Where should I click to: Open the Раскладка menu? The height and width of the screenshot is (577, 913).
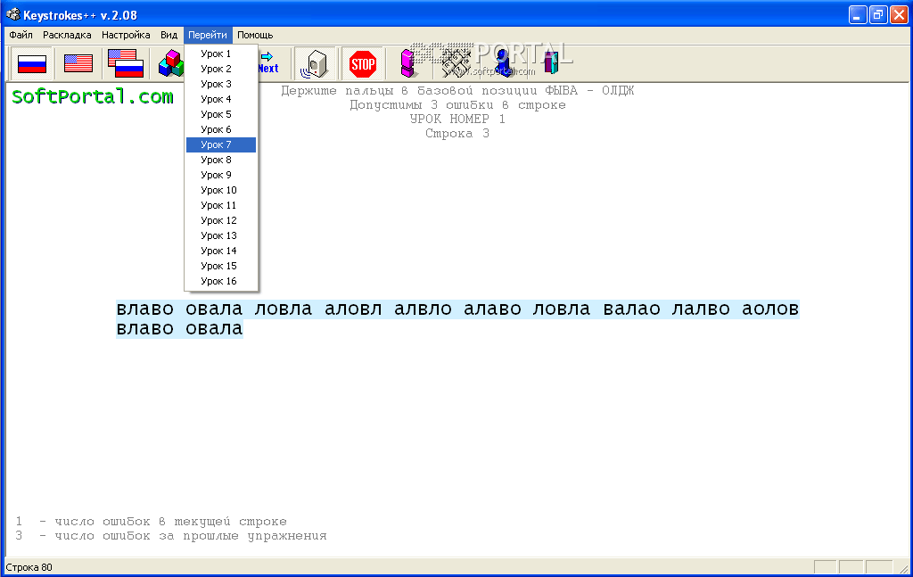[67, 35]
